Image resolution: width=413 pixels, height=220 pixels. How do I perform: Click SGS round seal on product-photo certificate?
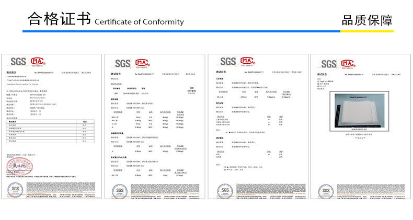[326, 191]
